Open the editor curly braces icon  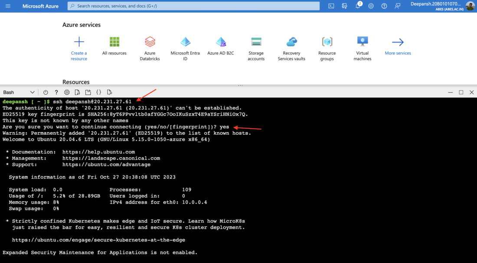click(x=98, y=92)
